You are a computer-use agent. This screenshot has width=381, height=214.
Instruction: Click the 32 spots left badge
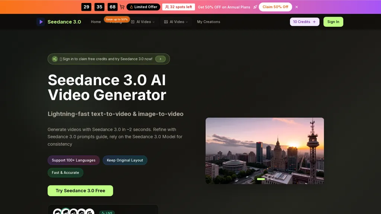pos(179,7)
